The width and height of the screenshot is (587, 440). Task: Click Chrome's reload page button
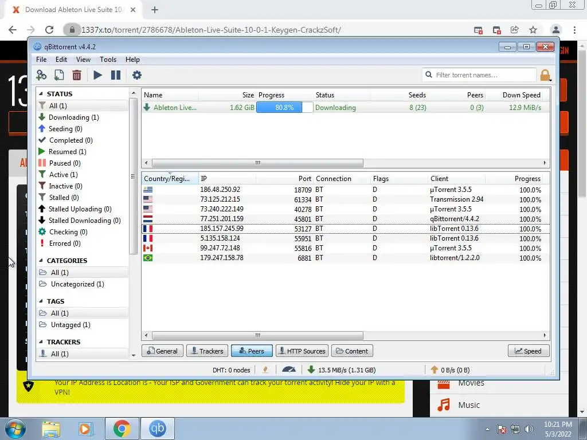pos(49,30)
